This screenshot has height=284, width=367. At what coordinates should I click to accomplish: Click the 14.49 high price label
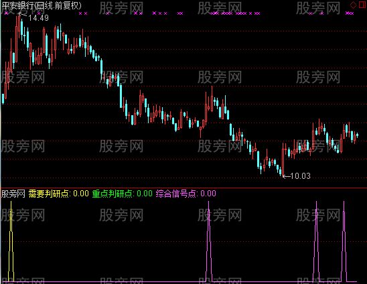[x=38, y=18]
